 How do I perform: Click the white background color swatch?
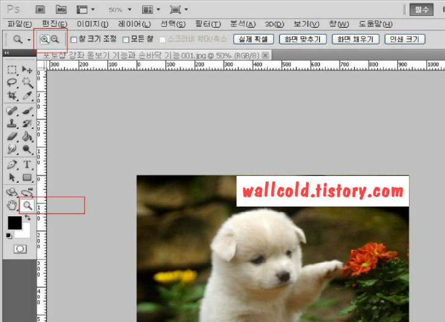point(26,233)
